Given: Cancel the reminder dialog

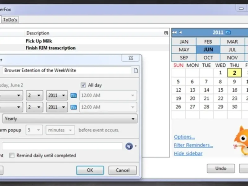Looking at the screenshot, I should [122, 170].
